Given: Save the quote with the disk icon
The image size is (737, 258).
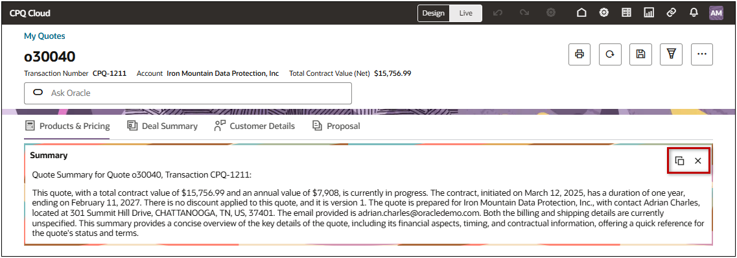Looking at the screenshot, I should (x=640, y=54).
